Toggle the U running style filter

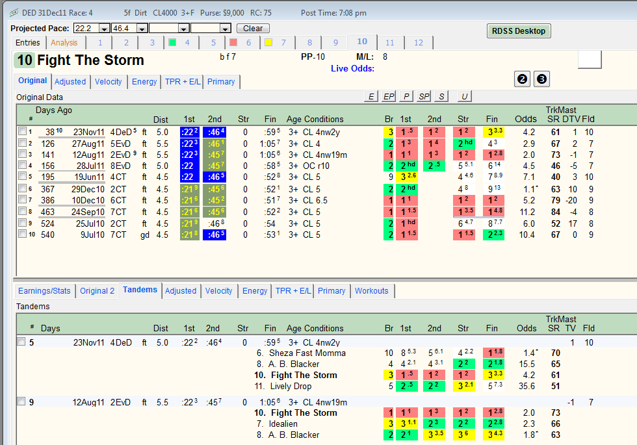click(464, 96)
